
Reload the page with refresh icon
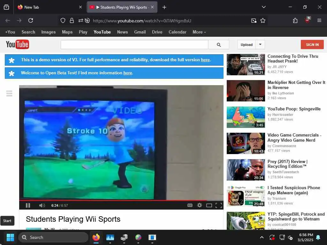(31, 20)
